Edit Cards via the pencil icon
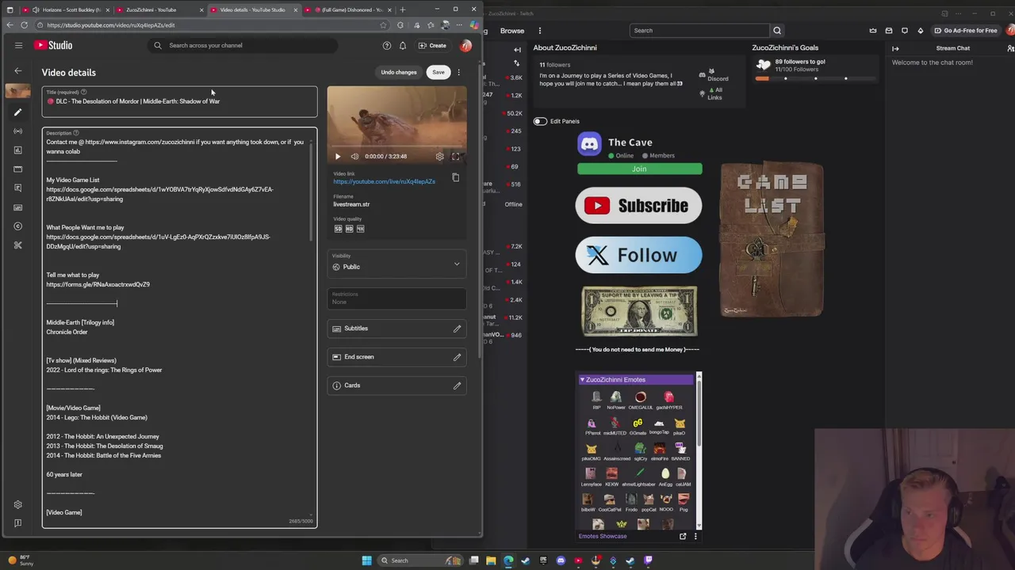The image size is (1015, 570). [x=457, y=386]
